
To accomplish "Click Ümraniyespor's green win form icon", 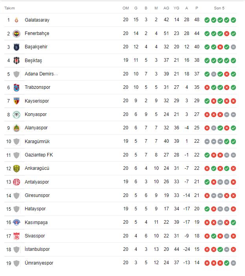I will click(x=227, y=263).
